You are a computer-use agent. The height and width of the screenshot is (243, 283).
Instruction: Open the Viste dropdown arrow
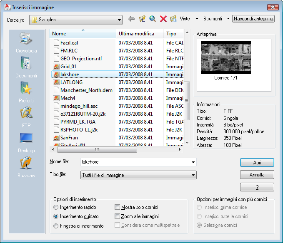[197, 19]
